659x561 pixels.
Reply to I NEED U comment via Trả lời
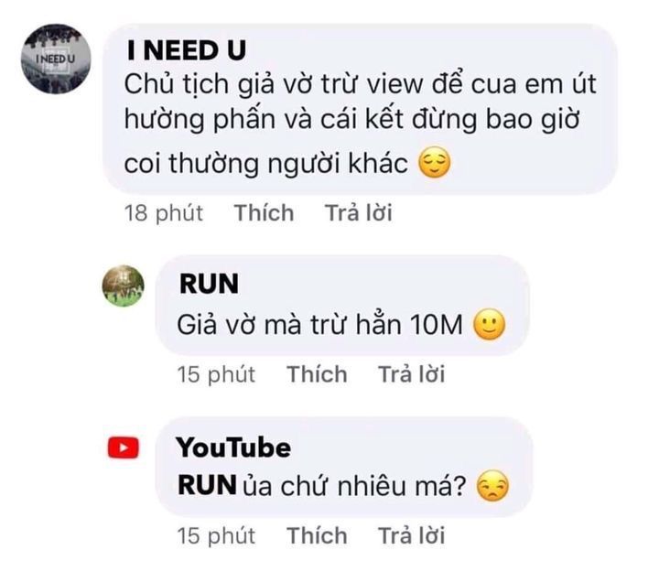click(359, 212)
